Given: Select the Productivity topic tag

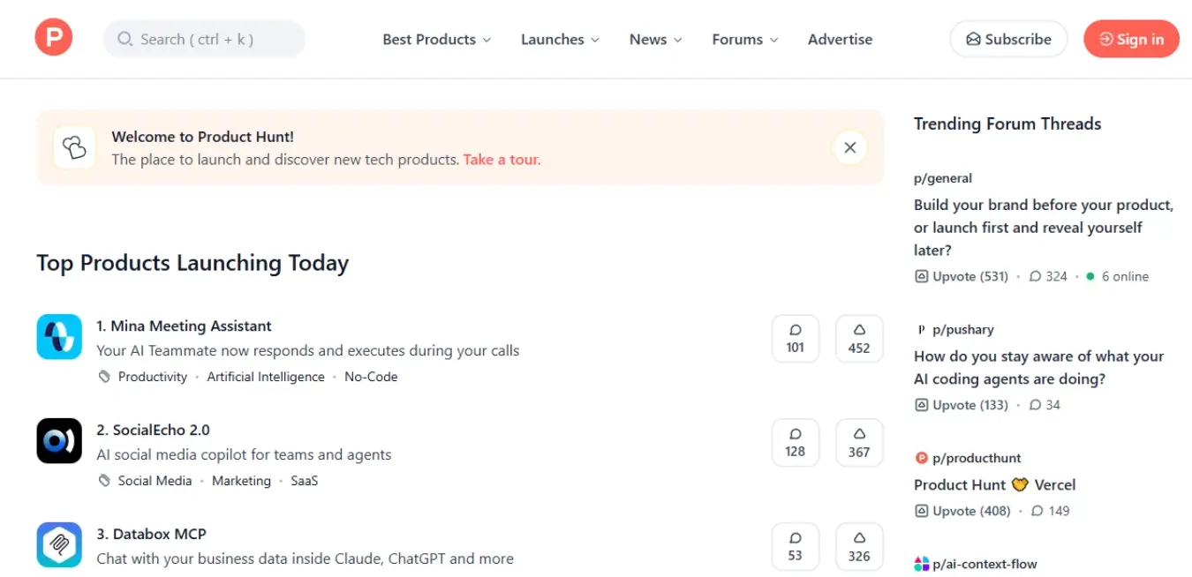Looking at the screenshot, I should point(153,377).
